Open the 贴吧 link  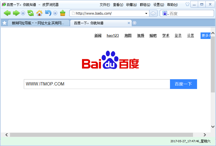153,35
